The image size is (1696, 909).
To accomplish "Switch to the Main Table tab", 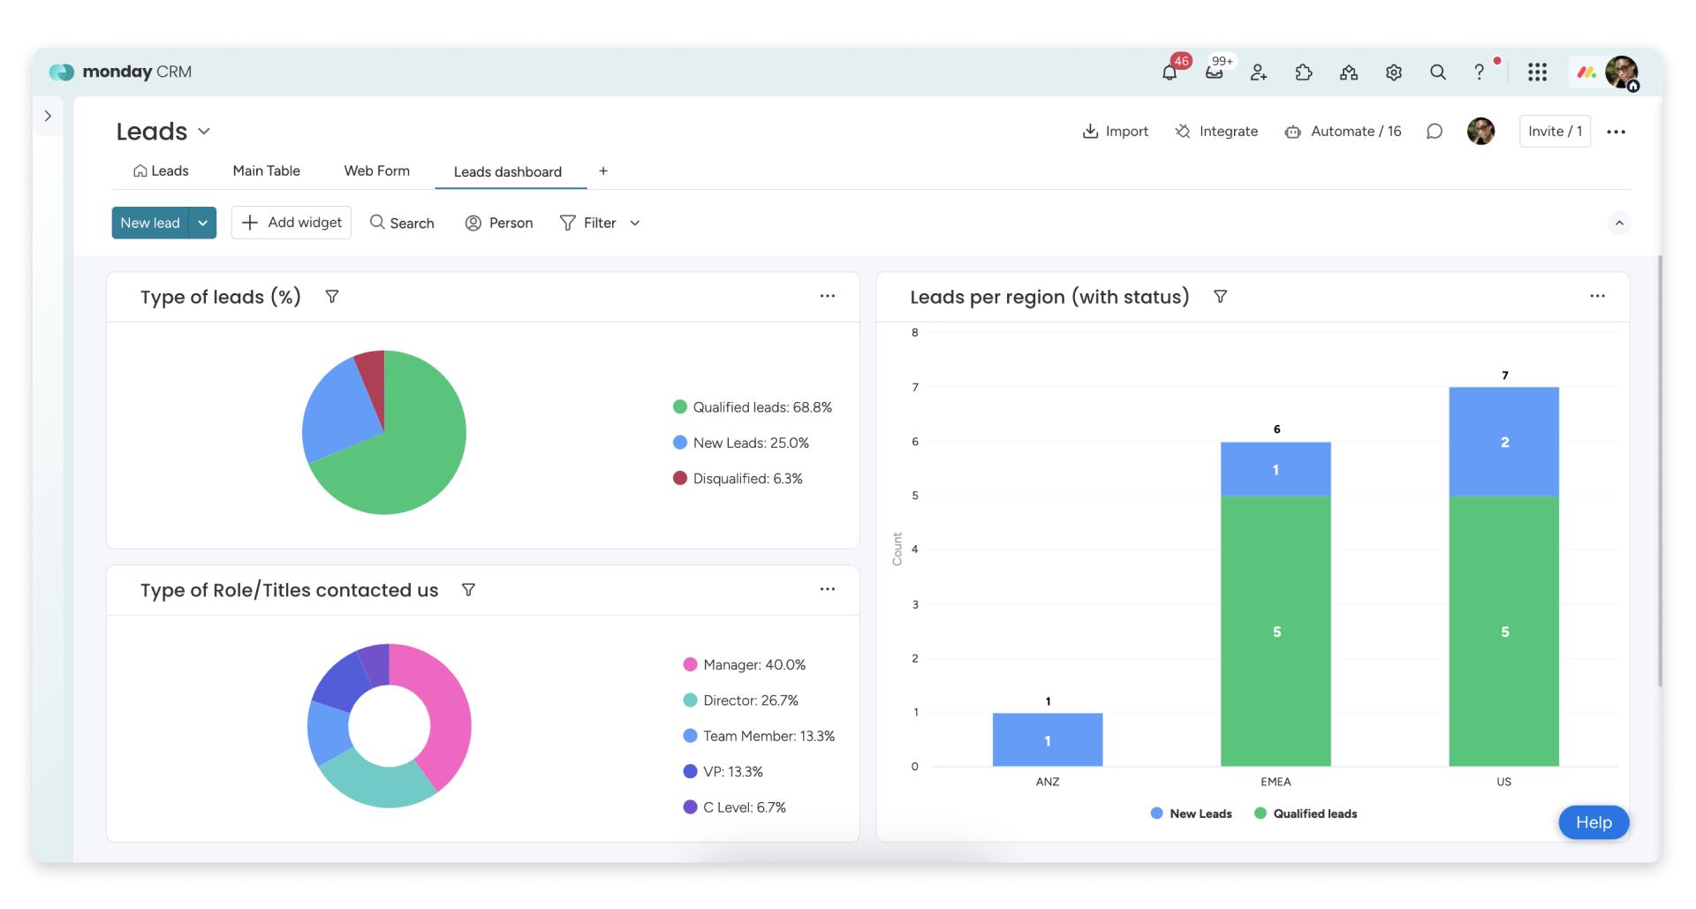I will click(266, 171).
